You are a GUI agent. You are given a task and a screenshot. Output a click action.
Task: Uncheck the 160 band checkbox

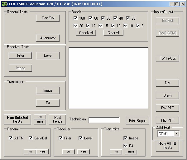[75, 18]
